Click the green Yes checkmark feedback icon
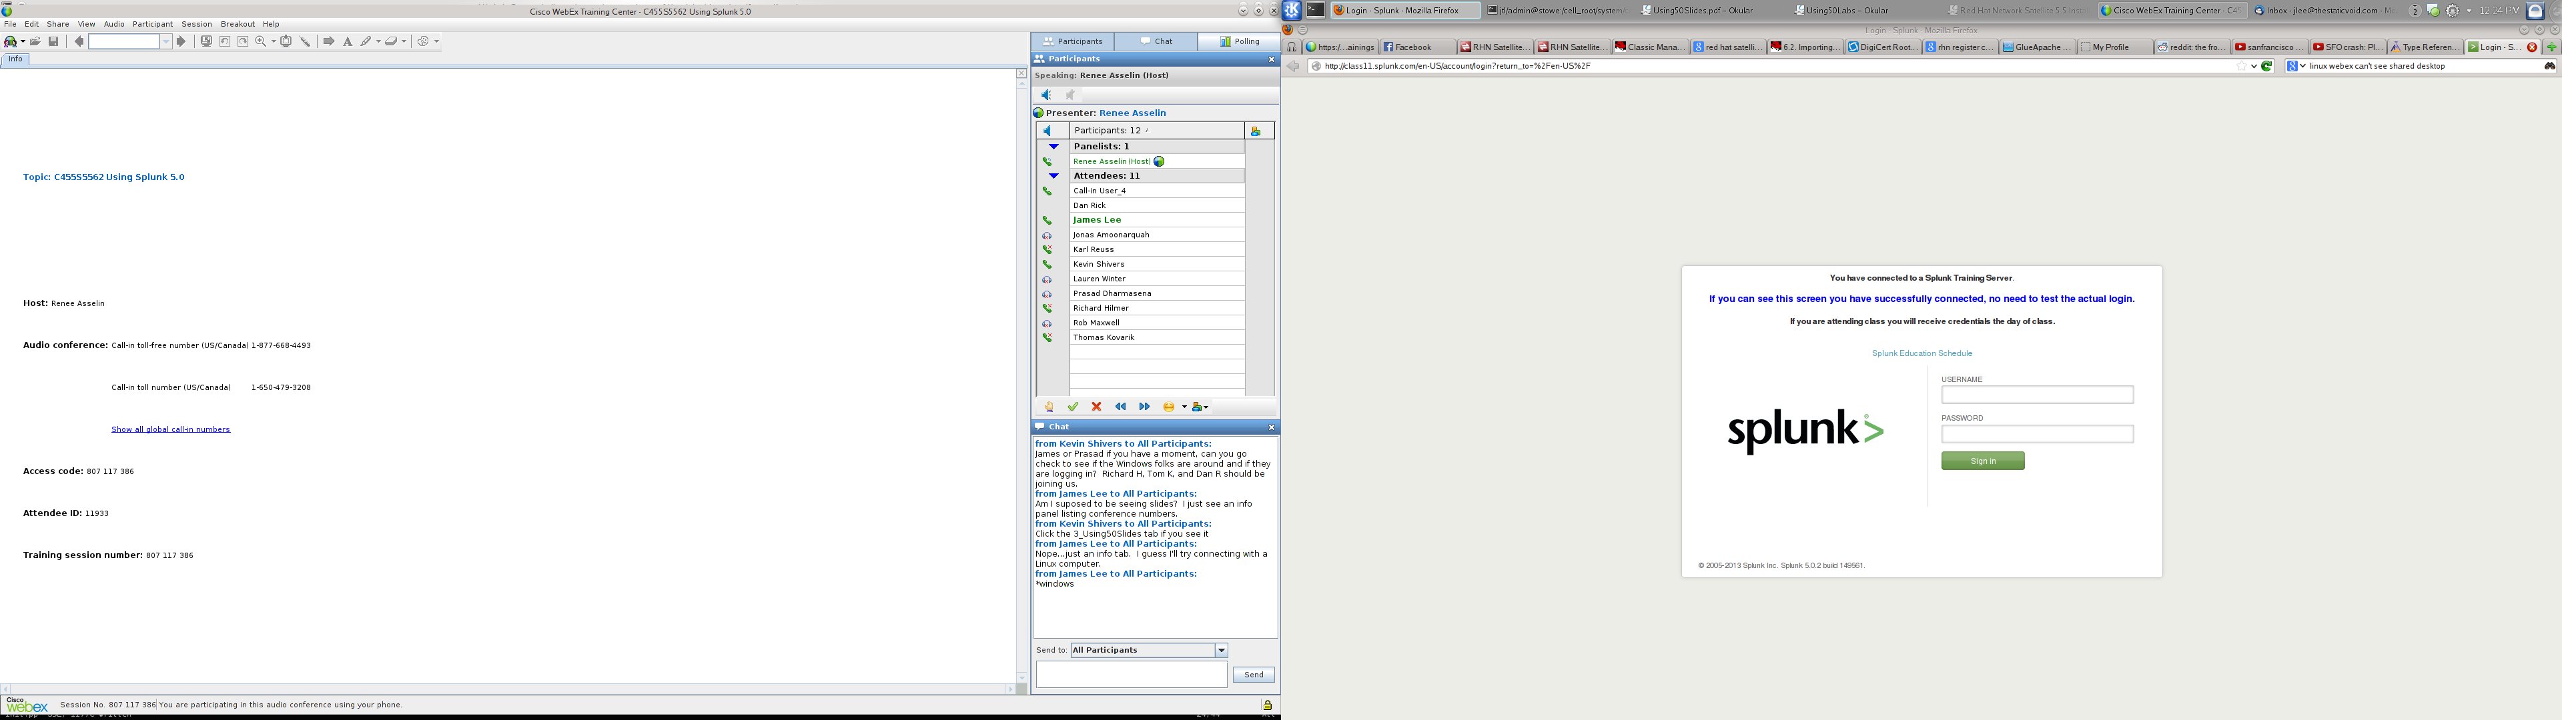 pyautogui.click(x=1072, y=407)
